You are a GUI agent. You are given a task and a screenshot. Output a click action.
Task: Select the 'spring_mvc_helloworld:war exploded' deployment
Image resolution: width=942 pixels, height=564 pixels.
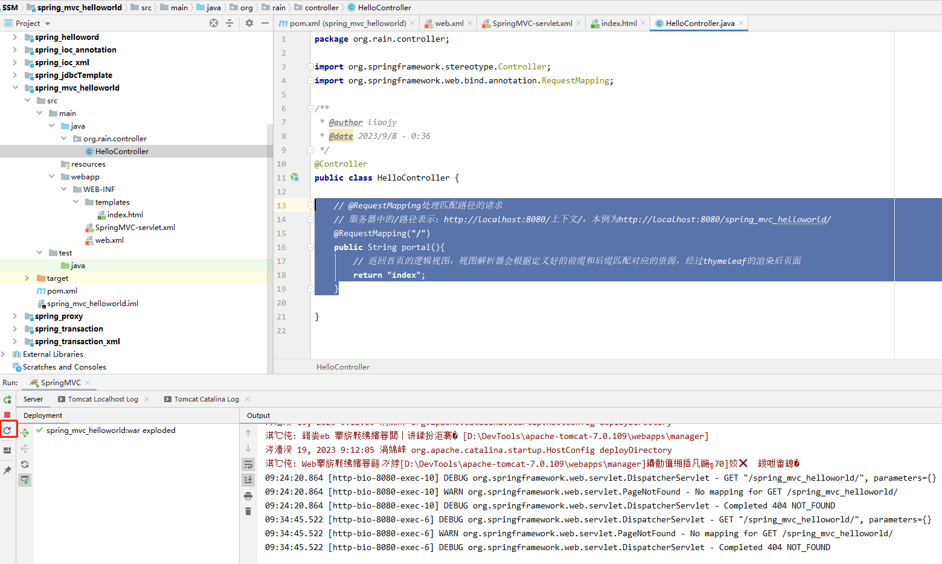[x=111, y=431]
